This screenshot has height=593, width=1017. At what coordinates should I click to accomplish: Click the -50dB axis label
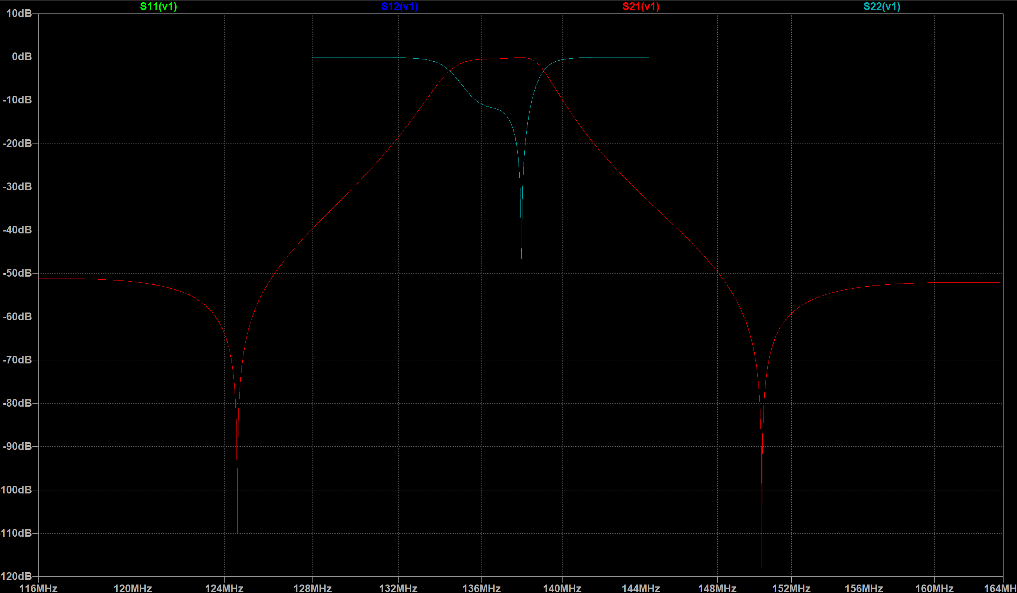click(x=17, y=273)
